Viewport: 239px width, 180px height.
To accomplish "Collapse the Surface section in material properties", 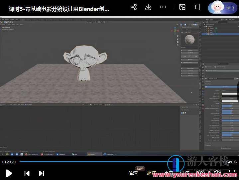I will [208, 84].
